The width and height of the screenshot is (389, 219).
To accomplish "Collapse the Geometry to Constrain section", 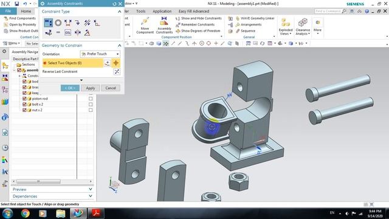I will pyautogui.click(x=119, y=46).
